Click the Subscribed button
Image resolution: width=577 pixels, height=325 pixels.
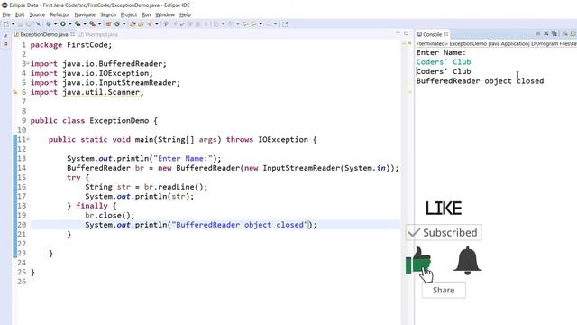tap(444, 233)
